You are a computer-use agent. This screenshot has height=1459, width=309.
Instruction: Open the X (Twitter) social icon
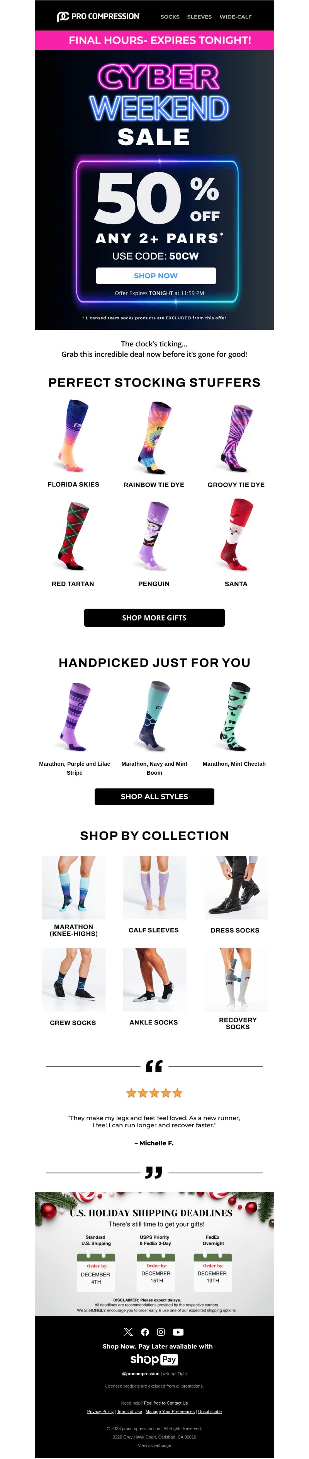point(128,1332)
